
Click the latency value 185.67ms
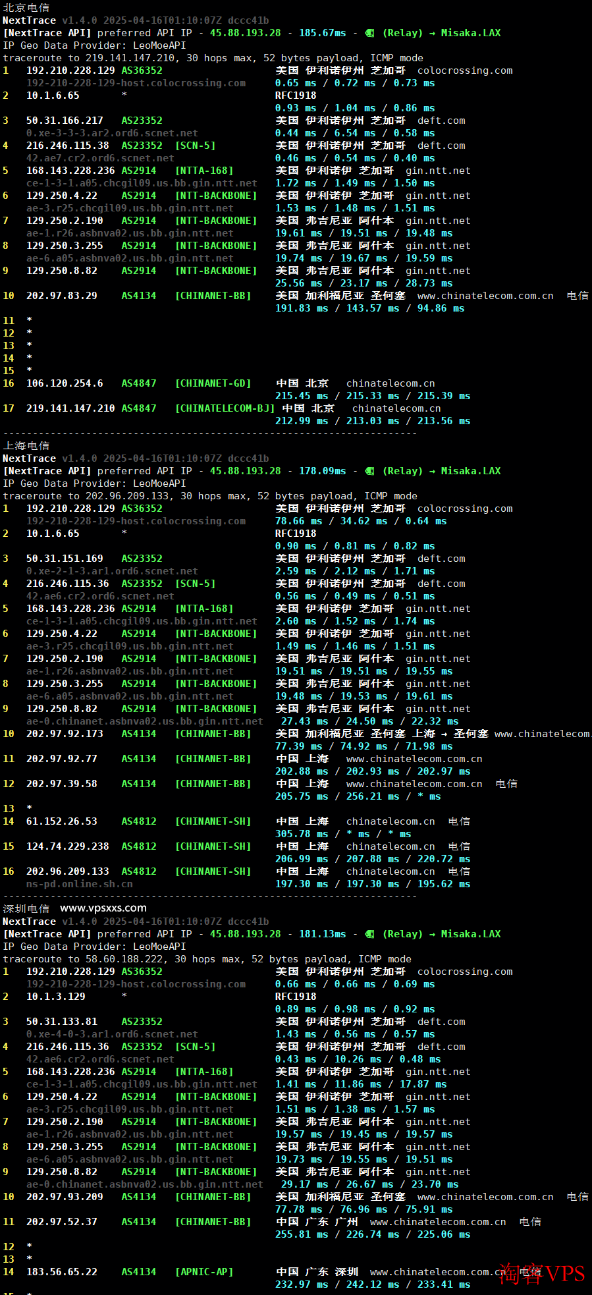pyautogui.click(x=323, y=33)
